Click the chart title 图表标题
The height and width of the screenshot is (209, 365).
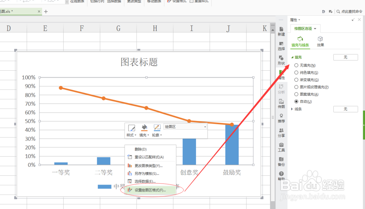139,62
